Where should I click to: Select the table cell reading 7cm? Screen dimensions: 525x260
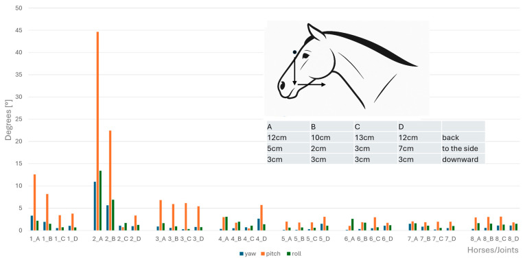(419, 148)
